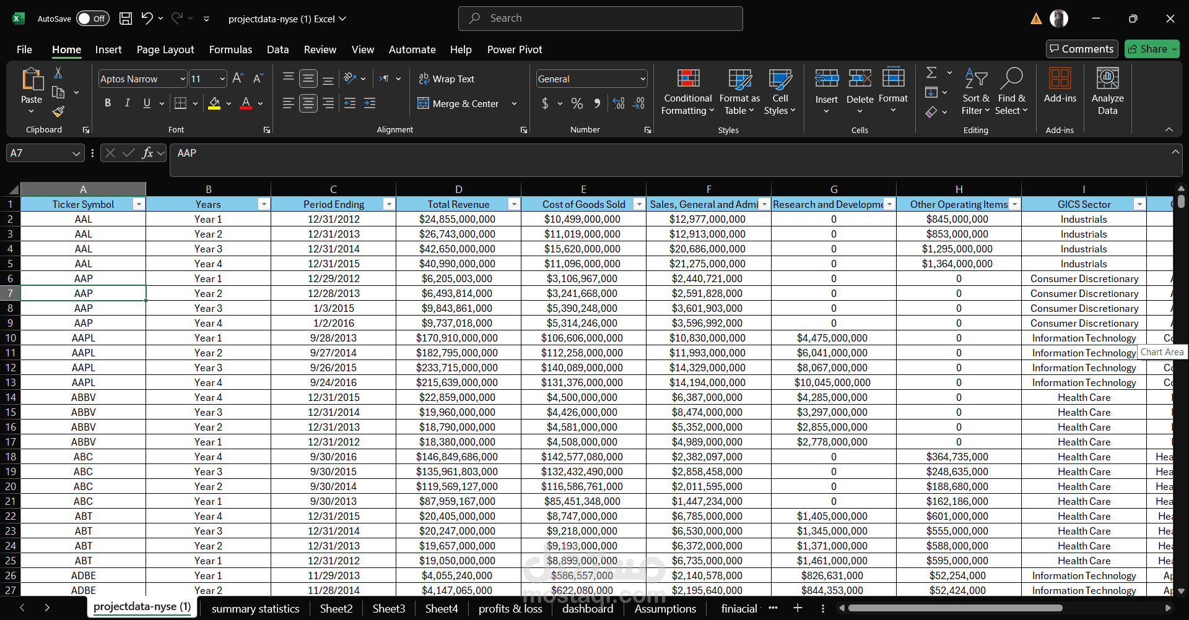1189x620 pixels.
Task: Open GICS Sector filter dropdown
Action: point(1139,204)
